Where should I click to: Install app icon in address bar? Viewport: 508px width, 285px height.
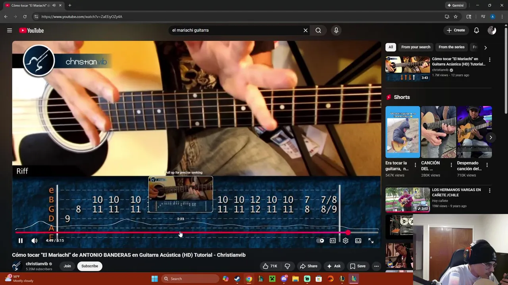(447, 17)
